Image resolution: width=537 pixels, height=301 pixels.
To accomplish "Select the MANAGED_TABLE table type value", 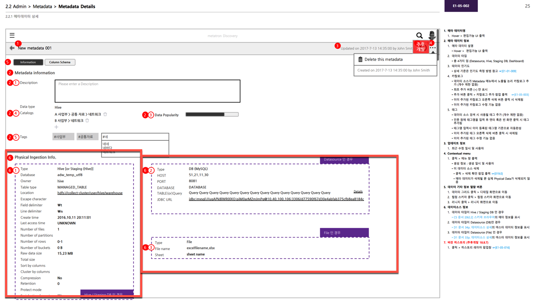I will click(x=72, y=187).
